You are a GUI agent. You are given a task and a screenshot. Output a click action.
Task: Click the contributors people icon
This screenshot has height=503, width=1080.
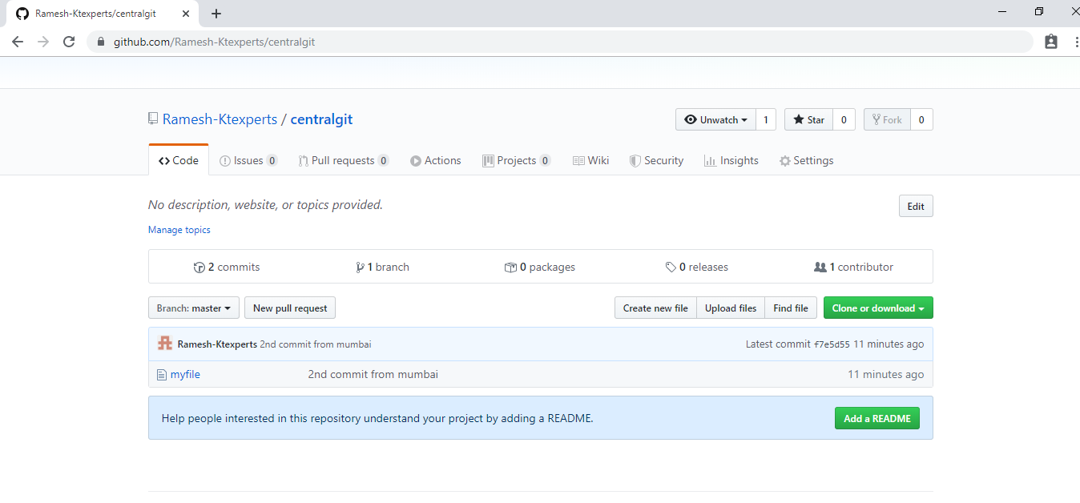point(820,268)
